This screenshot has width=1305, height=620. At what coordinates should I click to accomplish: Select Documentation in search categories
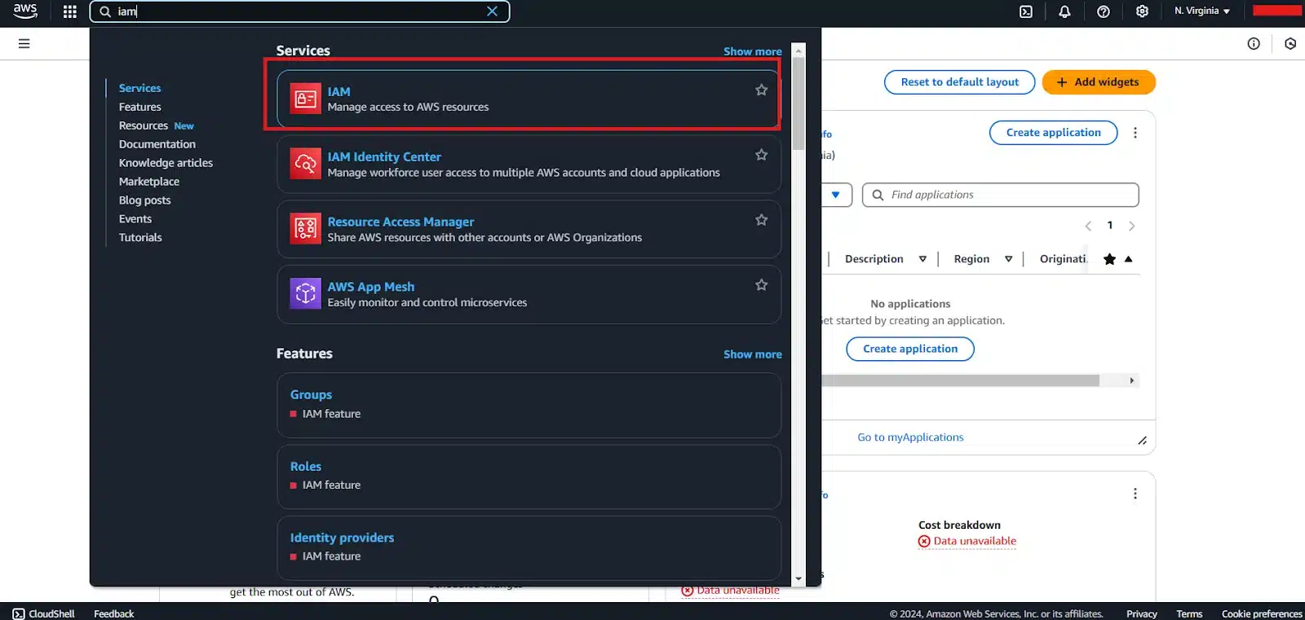pos(157,144)
